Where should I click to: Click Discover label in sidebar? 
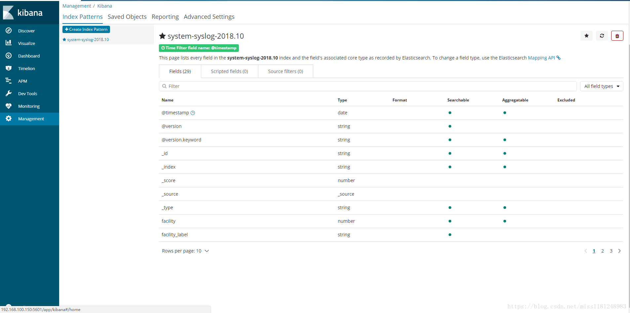point(26,31)
